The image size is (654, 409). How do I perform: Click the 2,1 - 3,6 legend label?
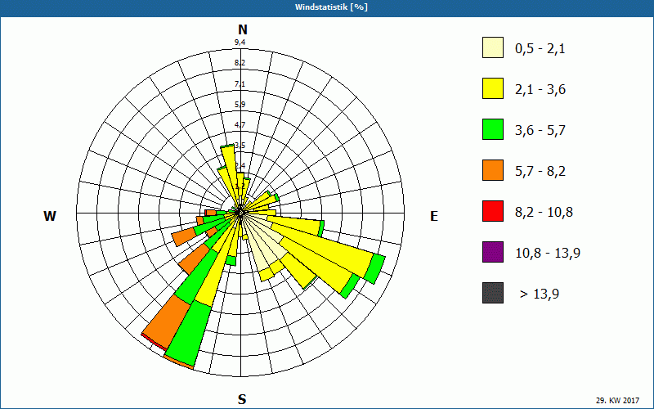(x=540, y=90)
